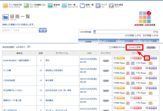
Task: Switch to the EPG録画 tab
Action: 129,41
